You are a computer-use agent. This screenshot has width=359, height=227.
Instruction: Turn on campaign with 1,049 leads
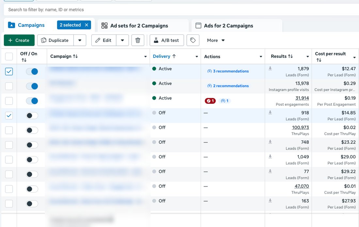32,159
